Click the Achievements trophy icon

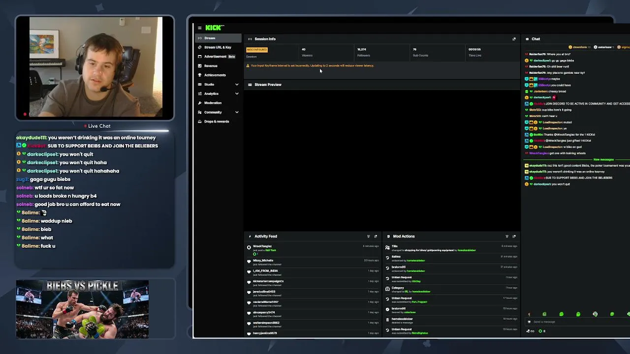[199, 75]
